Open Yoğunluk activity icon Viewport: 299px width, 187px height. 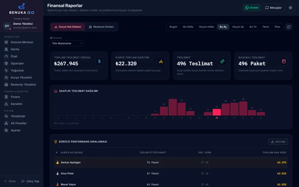[x=6, y=70]
